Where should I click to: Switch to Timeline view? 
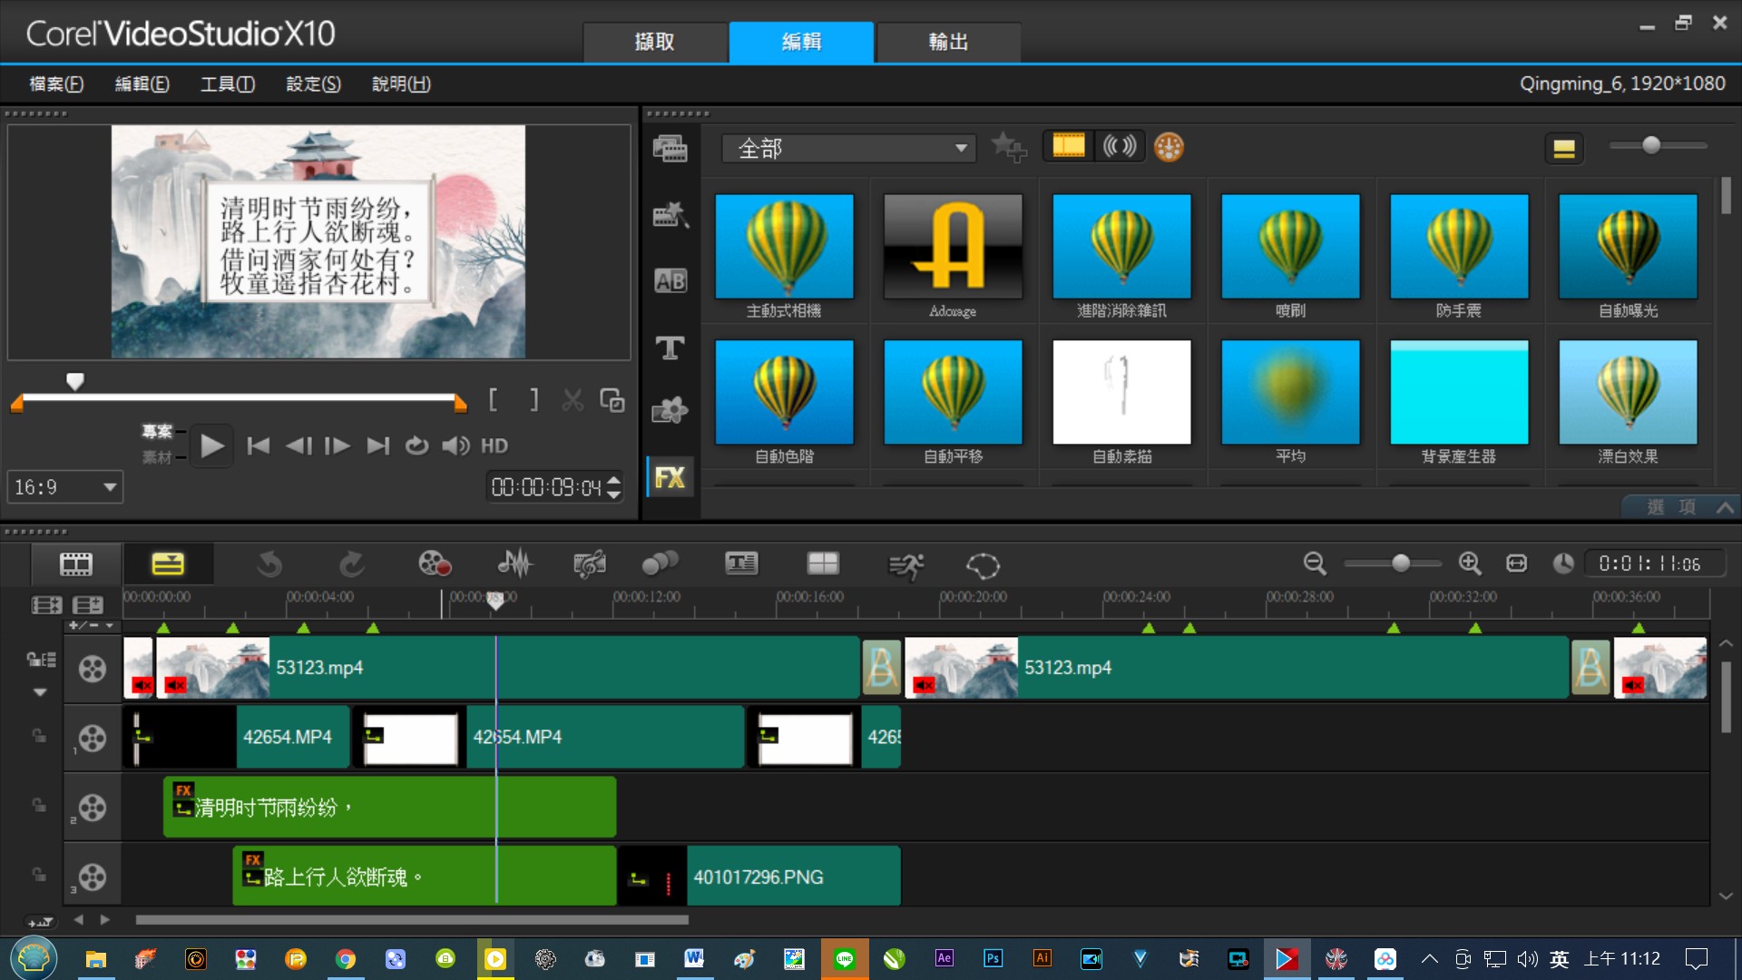coord(168,564)
